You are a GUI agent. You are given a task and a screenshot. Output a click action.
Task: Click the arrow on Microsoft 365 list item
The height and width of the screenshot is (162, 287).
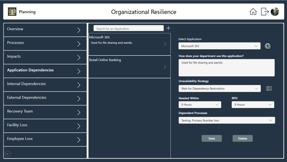click(165, 44)
